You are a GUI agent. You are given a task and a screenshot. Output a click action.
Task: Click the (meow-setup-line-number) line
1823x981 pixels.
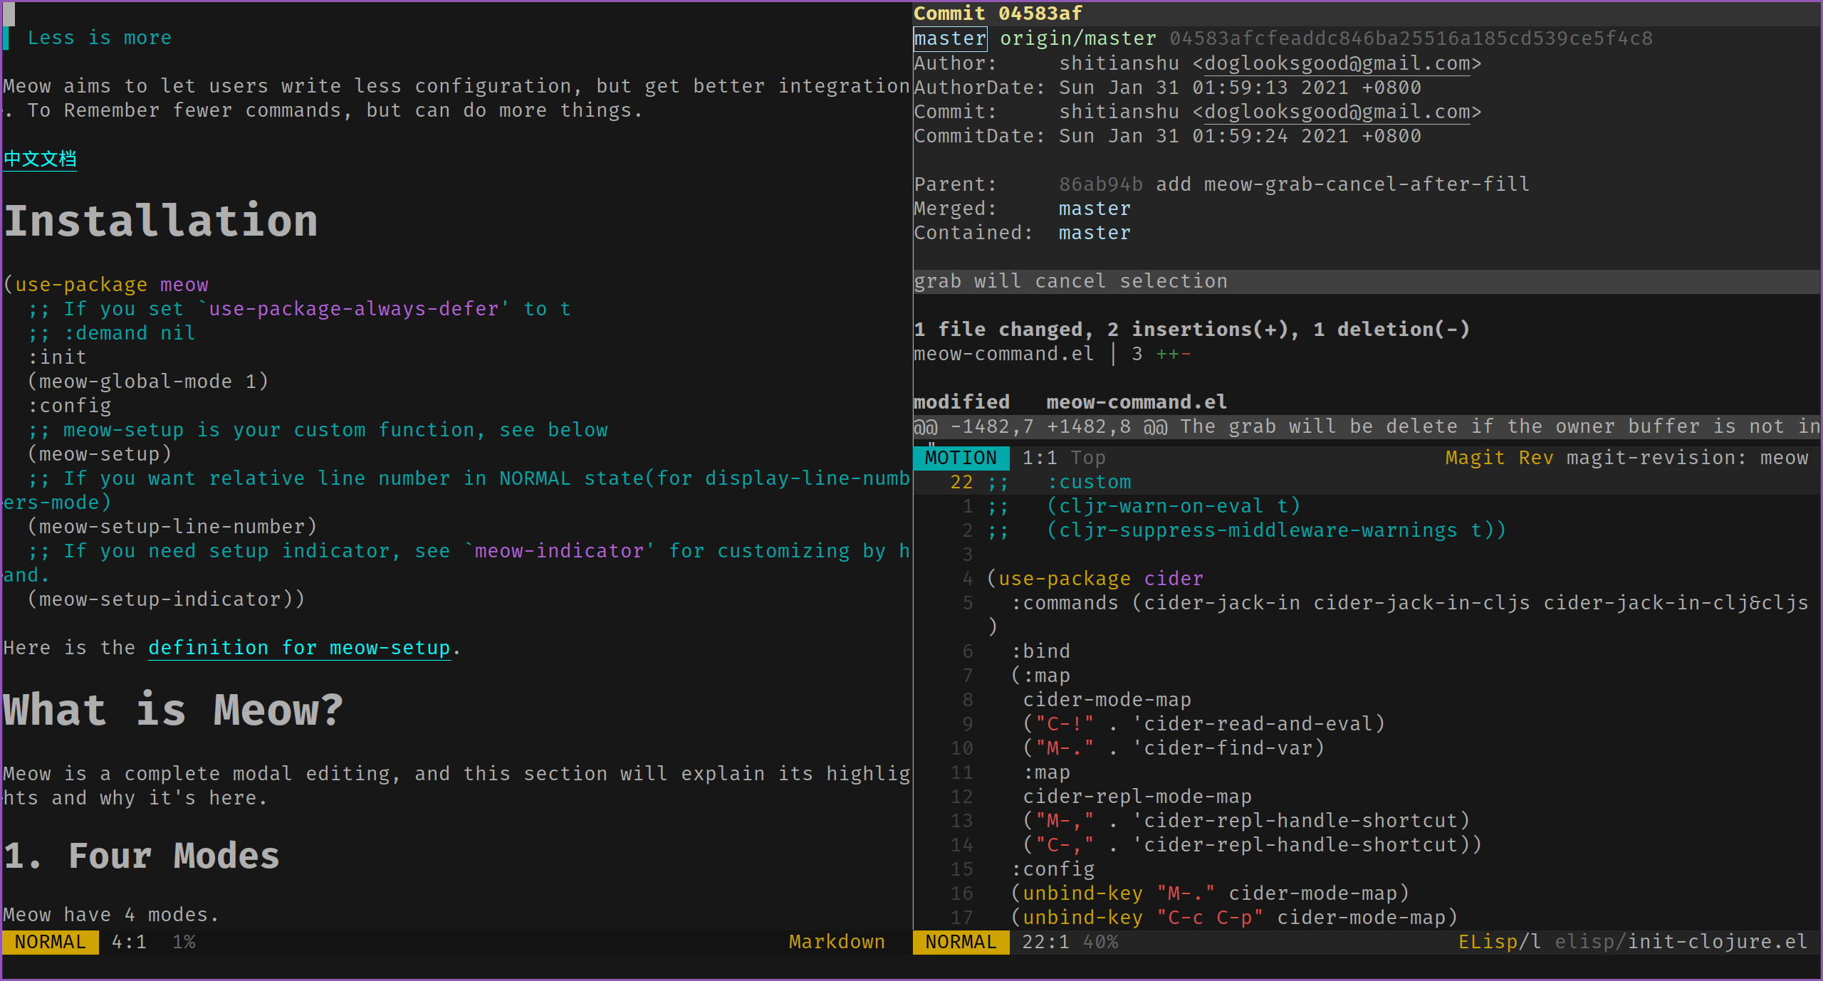[x=172, y=527]
